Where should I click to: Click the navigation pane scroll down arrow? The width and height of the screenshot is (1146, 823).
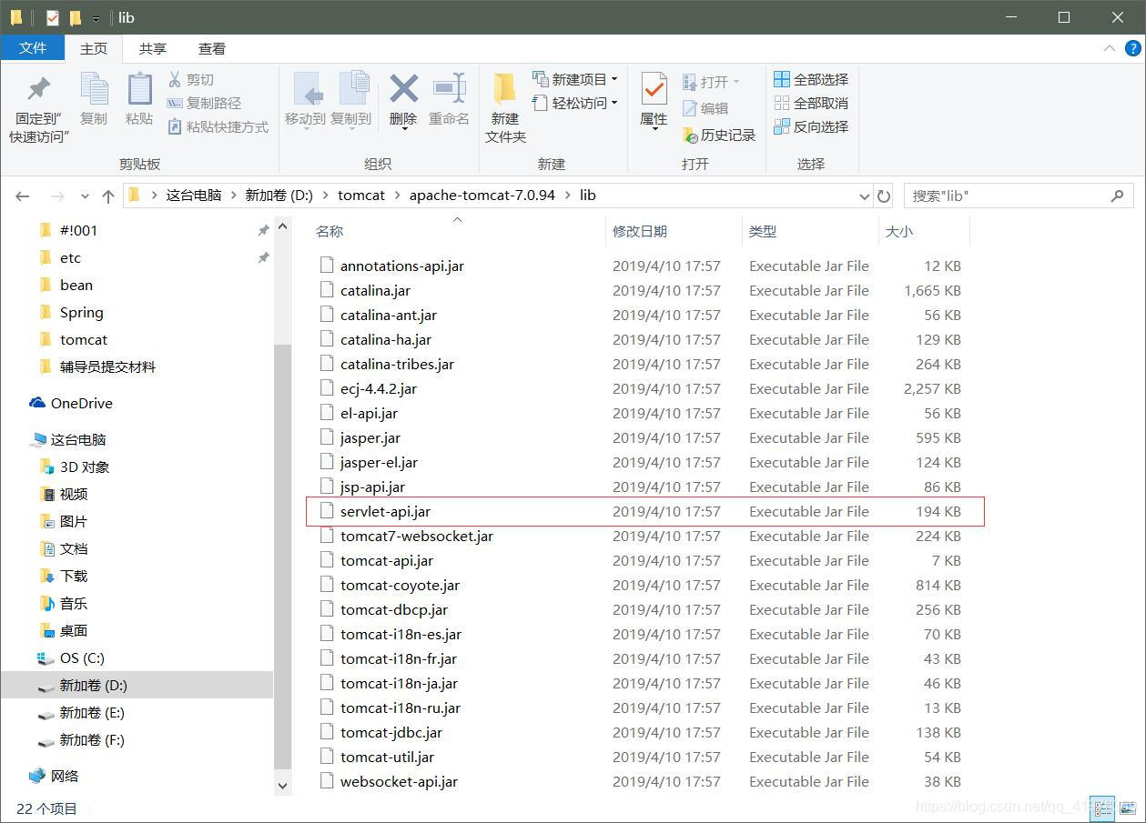tap(282, 785)
